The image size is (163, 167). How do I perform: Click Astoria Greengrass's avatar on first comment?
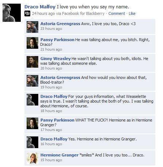pyautogui.click(x=32, y=27)
